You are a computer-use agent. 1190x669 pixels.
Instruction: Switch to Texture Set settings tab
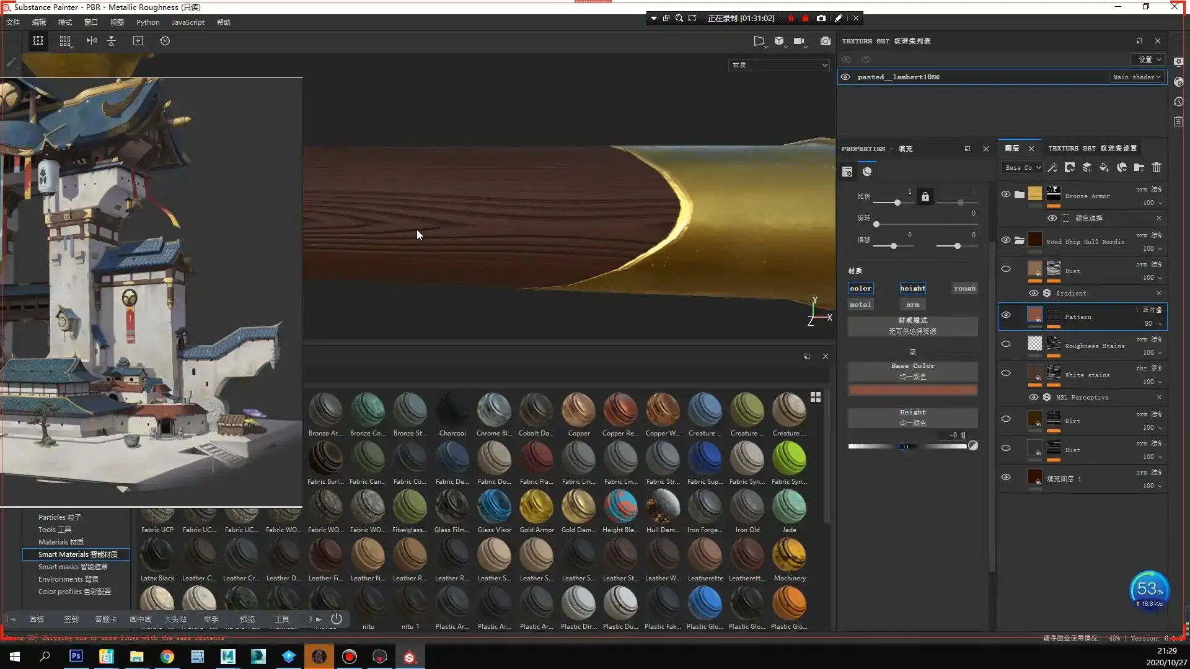[1092, 148]
